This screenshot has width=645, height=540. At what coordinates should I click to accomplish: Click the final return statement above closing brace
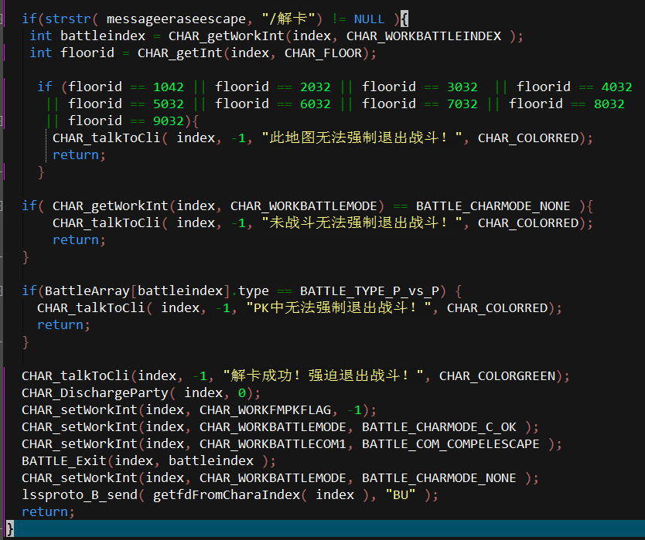[48, 512]
